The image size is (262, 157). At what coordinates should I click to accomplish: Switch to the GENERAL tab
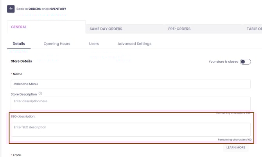point(19,27)
